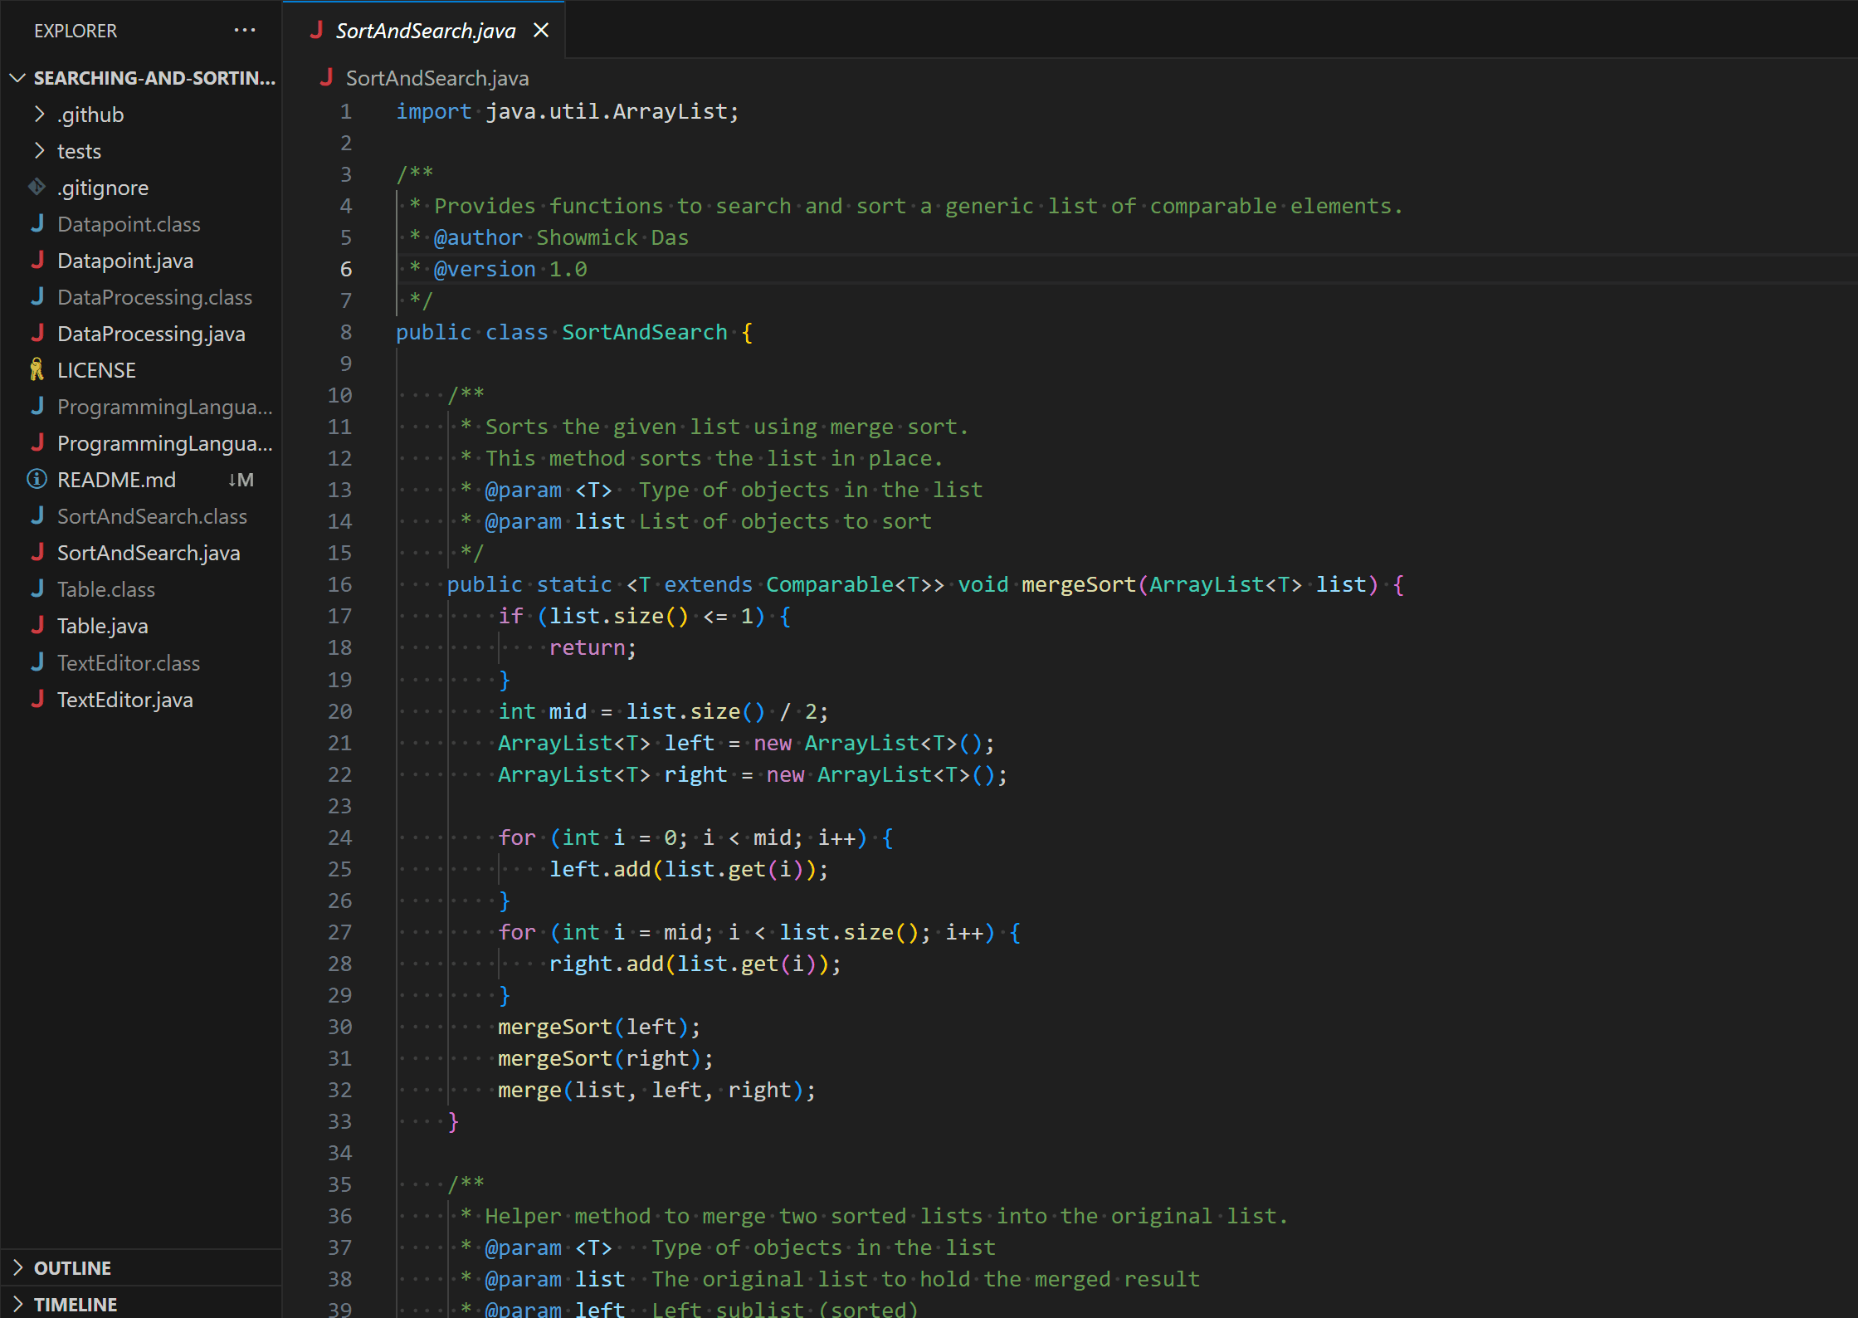Close the SortAndSearch.java tab
This screenshot has width=1858, height=1318.
point(541,31)
